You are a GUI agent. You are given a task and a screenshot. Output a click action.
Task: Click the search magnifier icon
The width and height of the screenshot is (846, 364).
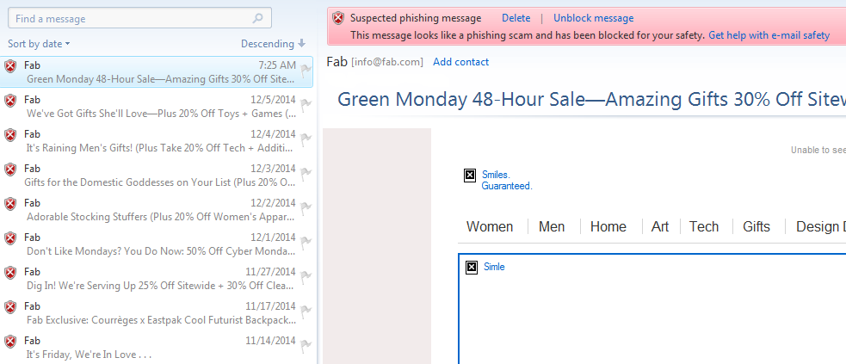coord(257,18)
